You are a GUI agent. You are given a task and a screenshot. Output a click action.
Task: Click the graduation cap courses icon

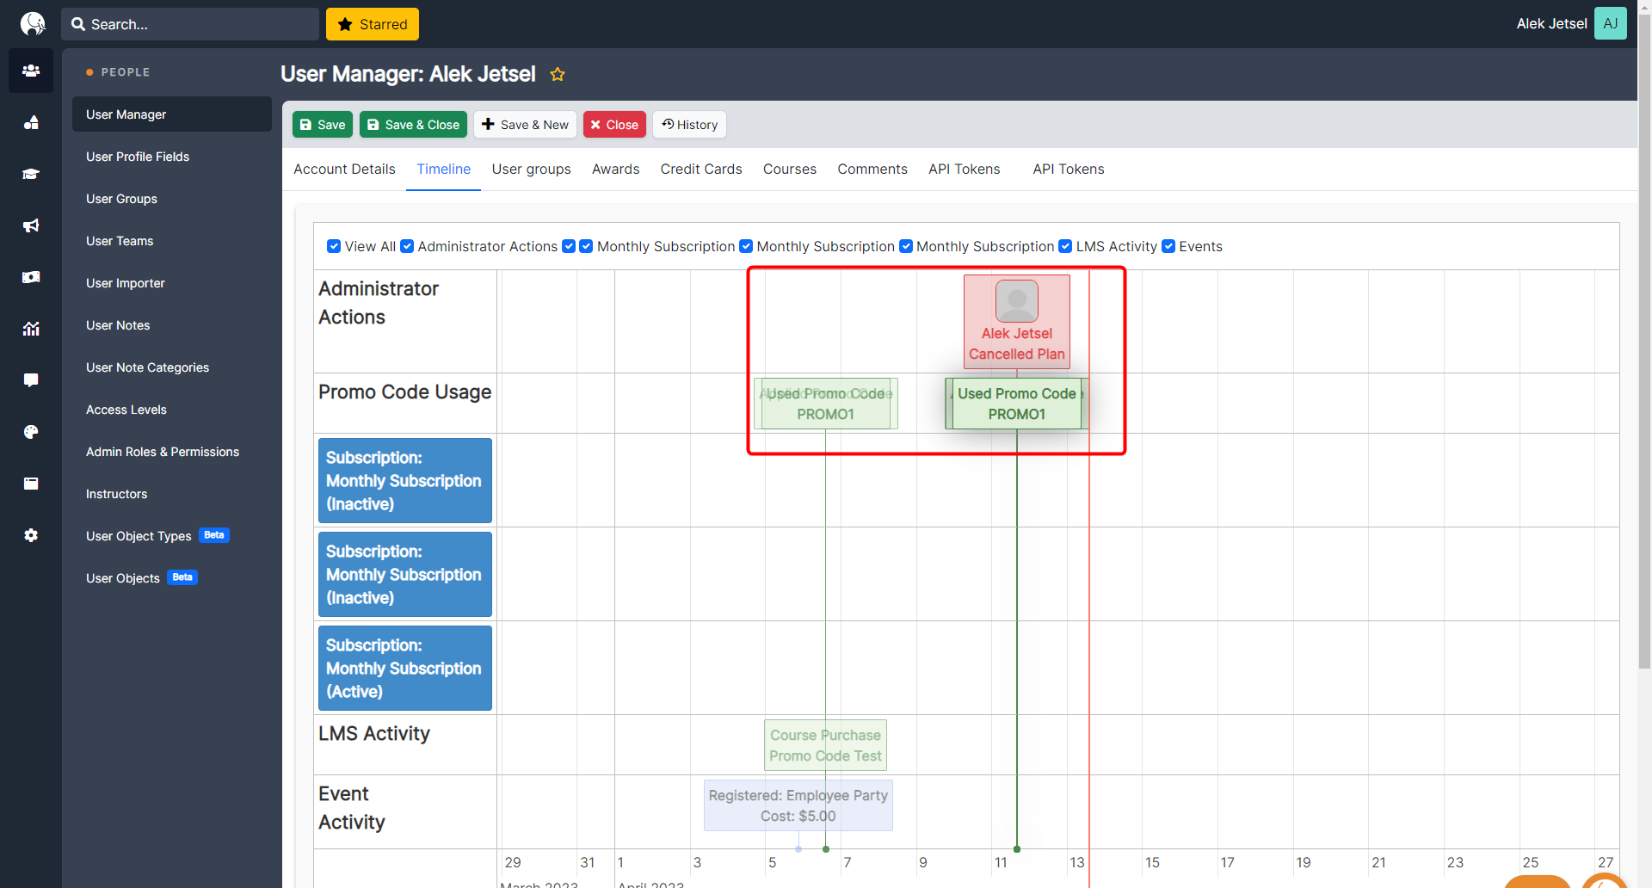click(x=31, y=174)
